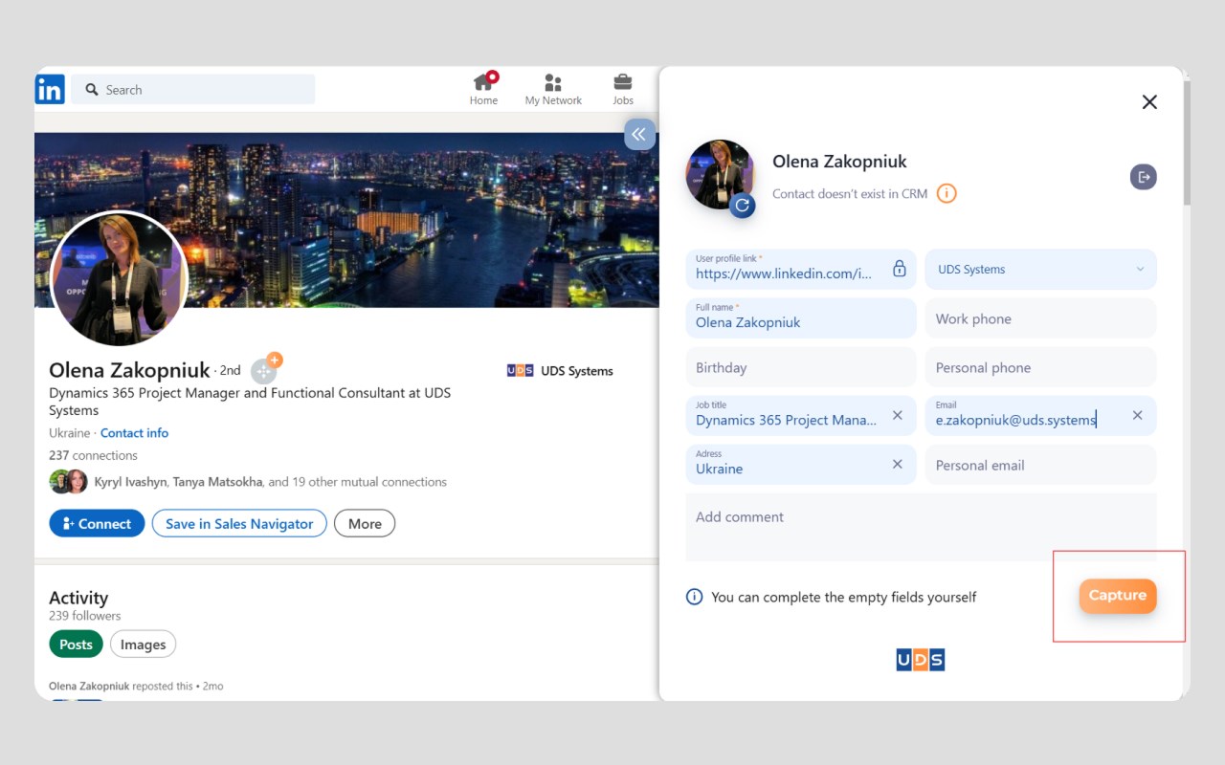Click the info icon next to CRM status
Screen dimensions: 1225x765
click(x=947, y=193)
